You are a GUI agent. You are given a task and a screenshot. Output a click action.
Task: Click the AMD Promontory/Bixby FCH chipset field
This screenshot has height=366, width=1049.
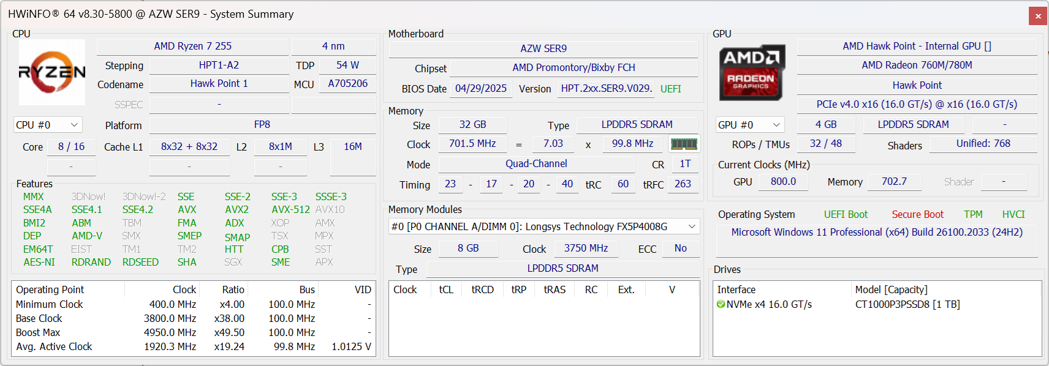tap(574, 68)
